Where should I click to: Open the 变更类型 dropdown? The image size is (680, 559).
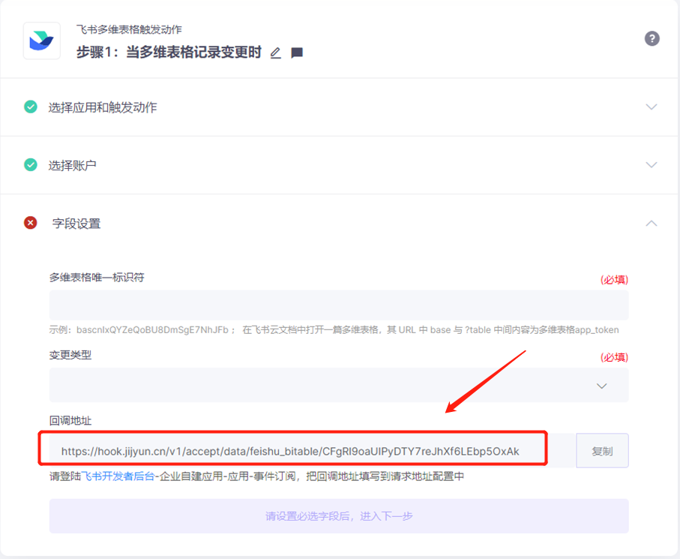tap(339, 386)
